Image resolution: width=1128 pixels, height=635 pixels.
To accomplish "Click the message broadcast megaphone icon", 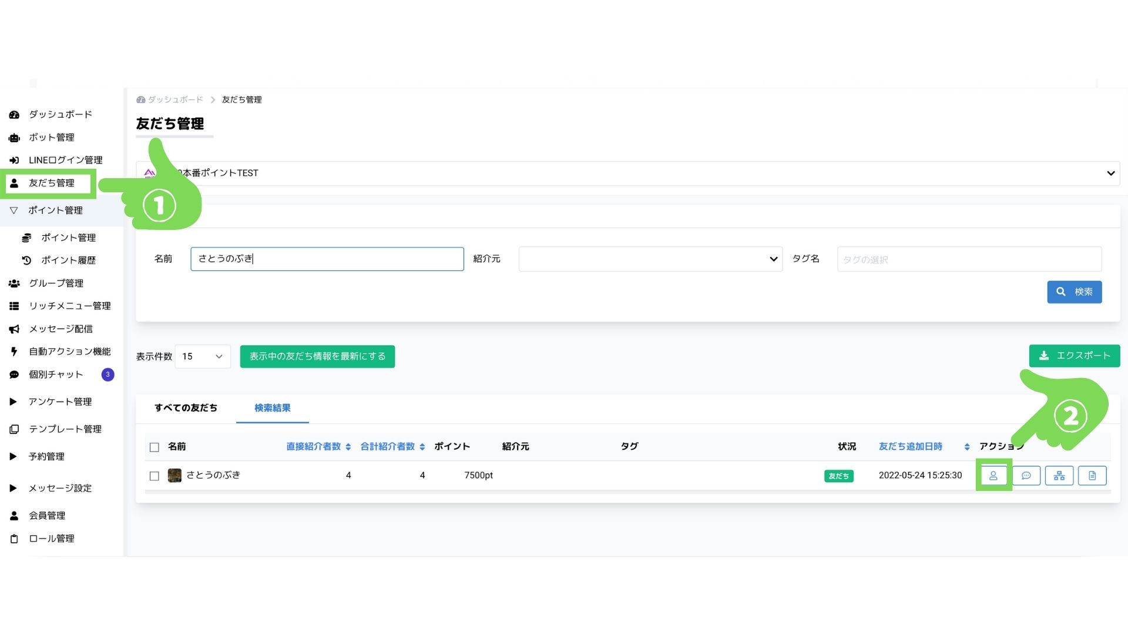I will pyautogui.click(x=15, y=329).
